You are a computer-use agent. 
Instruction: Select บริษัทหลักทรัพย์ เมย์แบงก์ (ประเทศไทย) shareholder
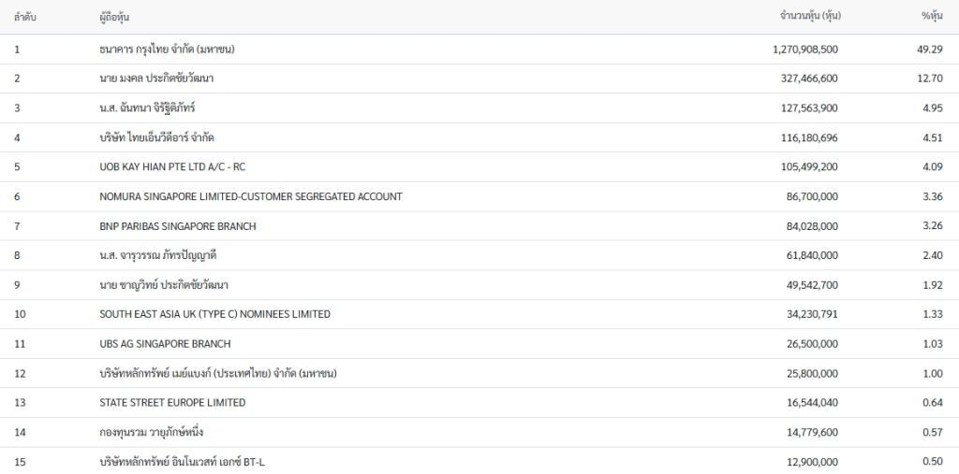[217, 373]
